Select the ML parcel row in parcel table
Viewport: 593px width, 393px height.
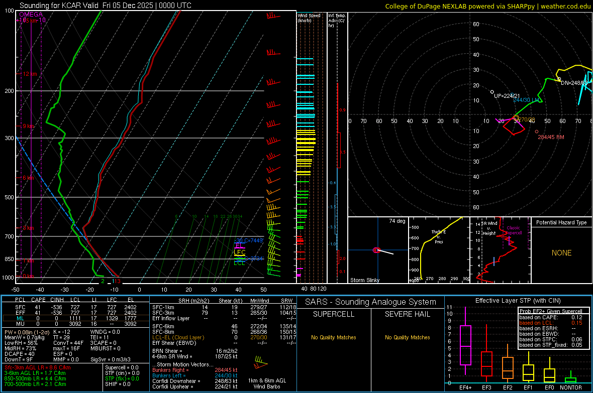coord(76,318)
